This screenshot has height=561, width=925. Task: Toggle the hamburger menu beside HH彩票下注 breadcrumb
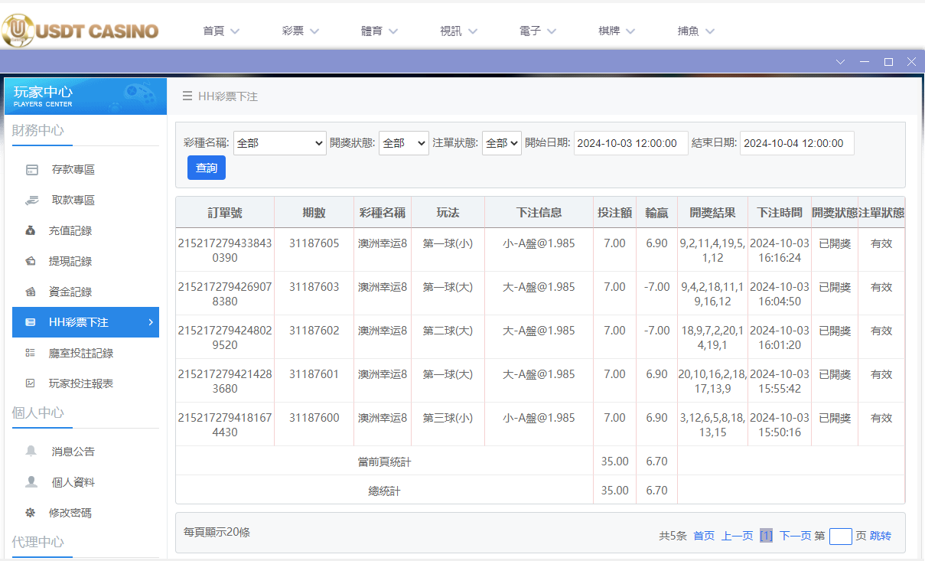coord(186,96)
